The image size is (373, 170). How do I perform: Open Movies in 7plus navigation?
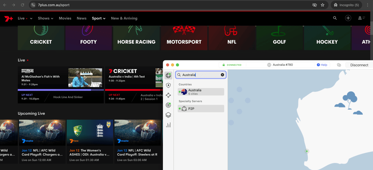65,18
